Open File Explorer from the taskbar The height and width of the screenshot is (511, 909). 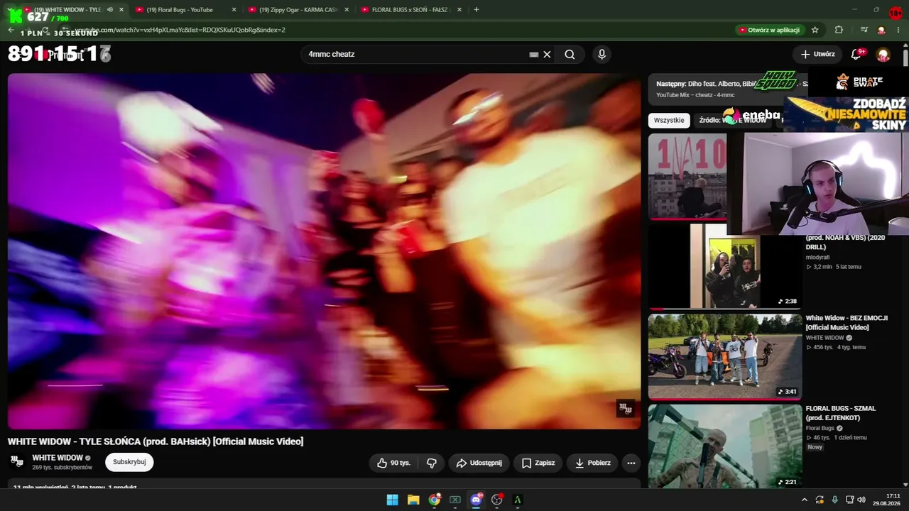(413, 500)
